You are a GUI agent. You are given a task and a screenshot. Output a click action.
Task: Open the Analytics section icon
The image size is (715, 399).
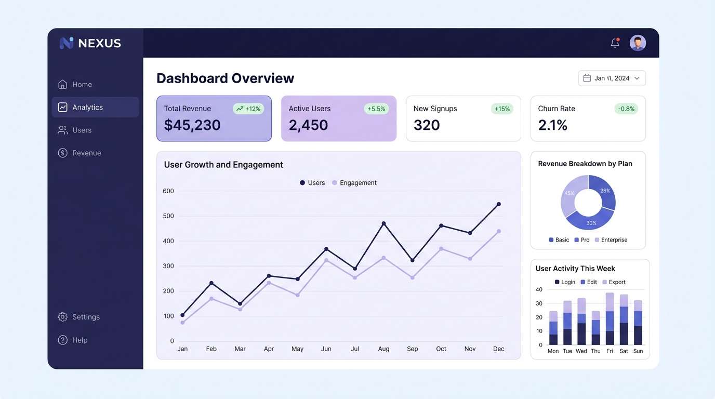[62, 107]
